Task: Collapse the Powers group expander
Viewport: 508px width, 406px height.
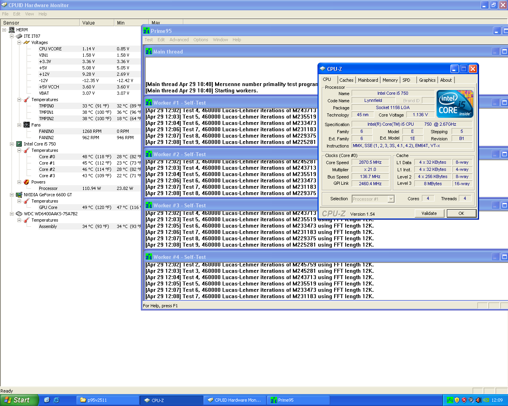Action: (x=19, y=182)
